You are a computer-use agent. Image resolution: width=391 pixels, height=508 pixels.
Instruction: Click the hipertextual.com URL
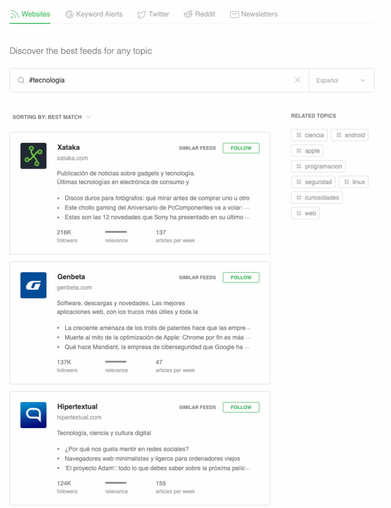coord(79,417)
